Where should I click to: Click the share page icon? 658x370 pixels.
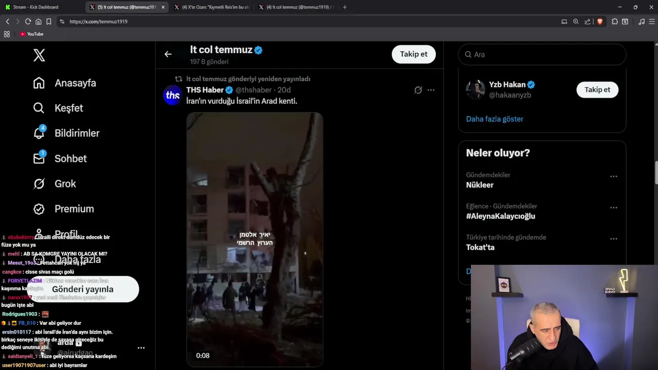pos(588,22)
